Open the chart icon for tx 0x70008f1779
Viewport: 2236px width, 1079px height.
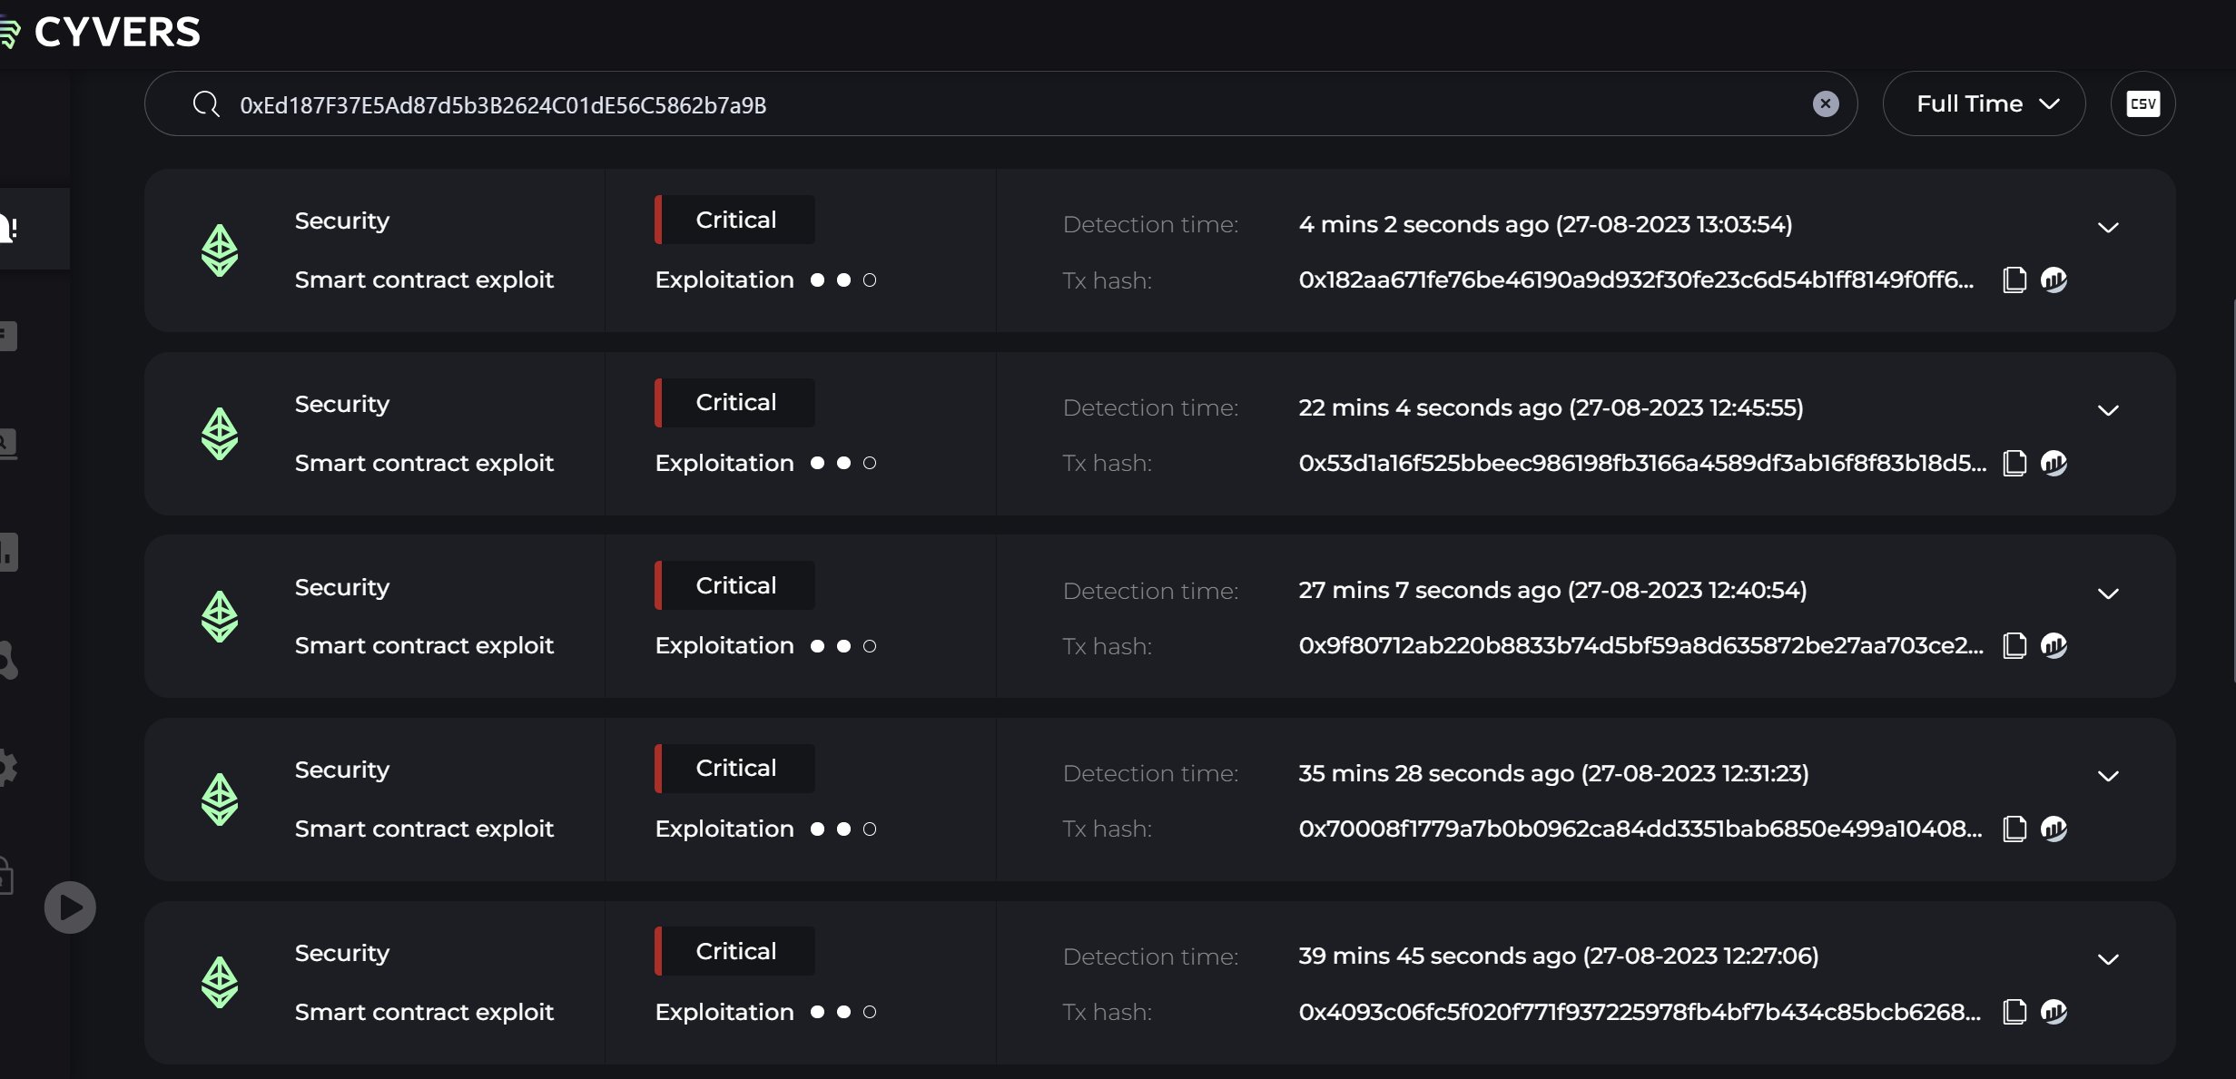point(2054,829)
